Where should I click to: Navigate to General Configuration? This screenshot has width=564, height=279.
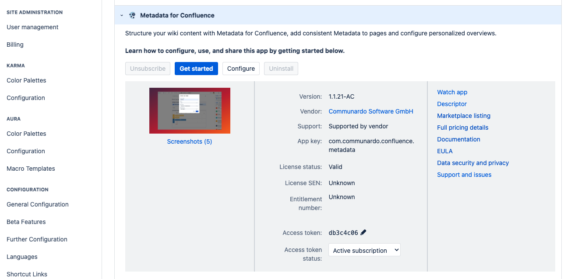point(38,204)
